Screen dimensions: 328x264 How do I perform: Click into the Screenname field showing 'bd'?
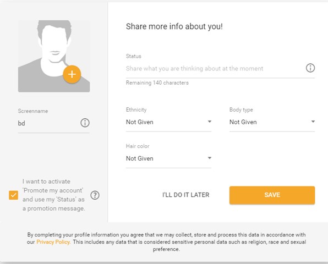[48, 123]
